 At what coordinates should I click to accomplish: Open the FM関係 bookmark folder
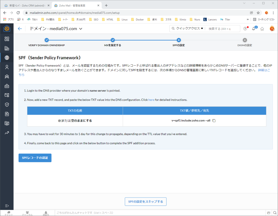[x=48, y=19]
